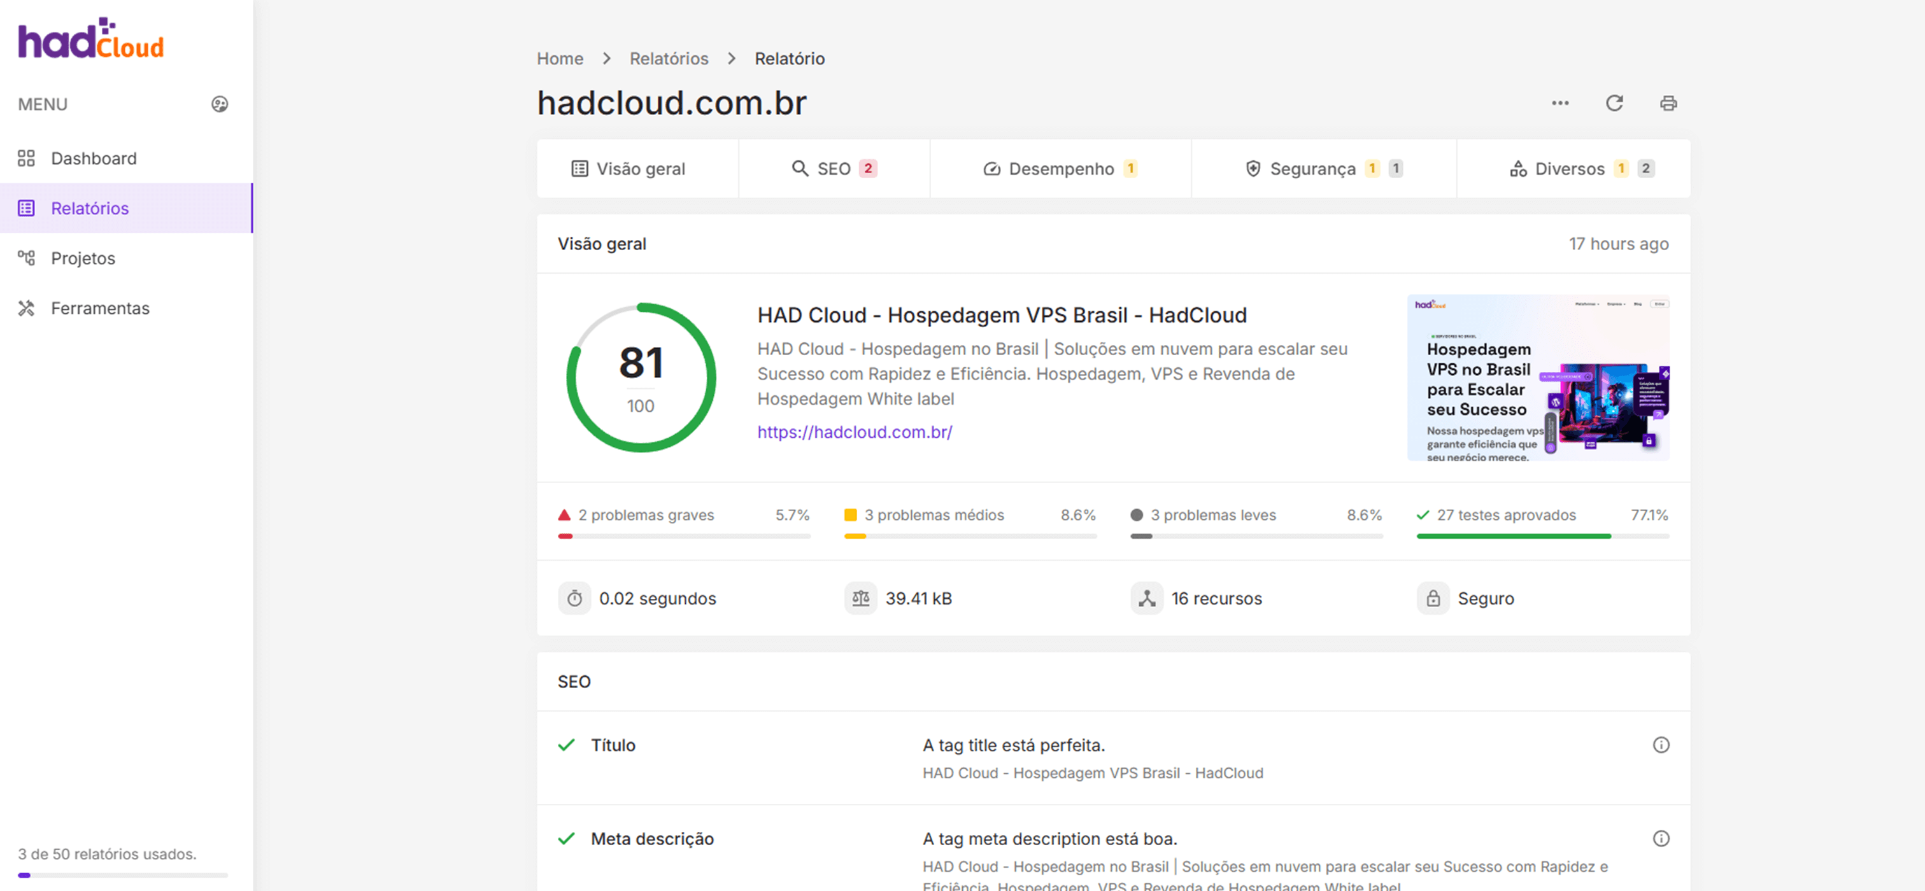Viewport: 1925px width, 891px height.
Task: Click the scale icon by 39.41 kB
Action: coord(860,599)
